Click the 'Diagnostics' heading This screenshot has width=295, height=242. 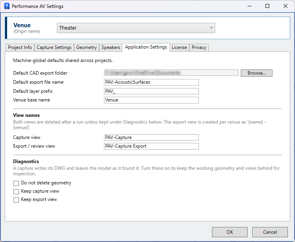26,161
